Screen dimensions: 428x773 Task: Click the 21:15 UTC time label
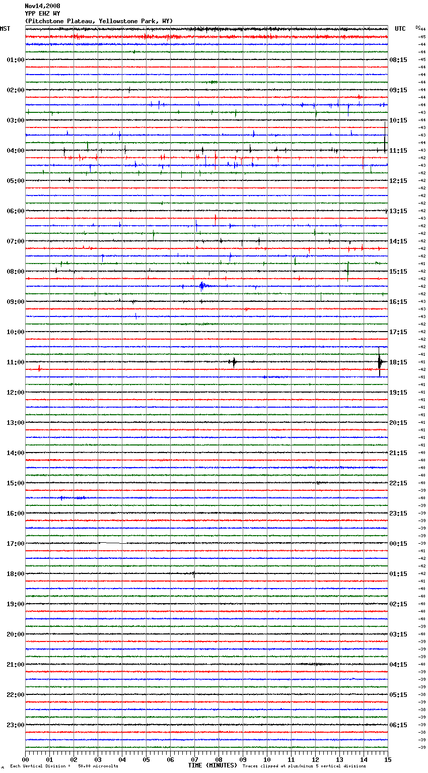(x=398, y=453)
